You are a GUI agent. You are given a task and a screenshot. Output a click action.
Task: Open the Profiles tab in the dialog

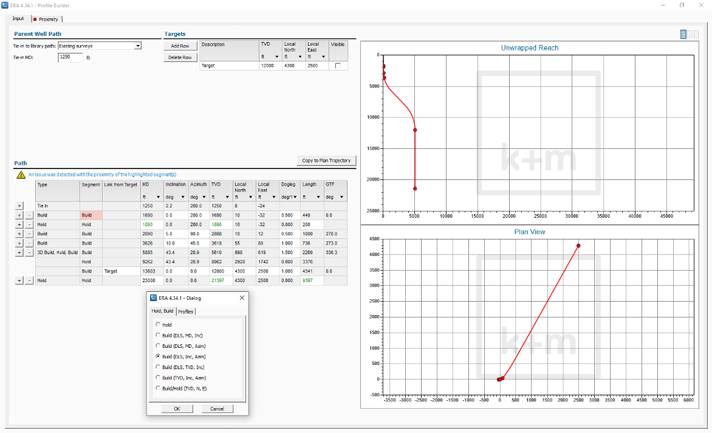pyautogui.click(x=186, y=312)
